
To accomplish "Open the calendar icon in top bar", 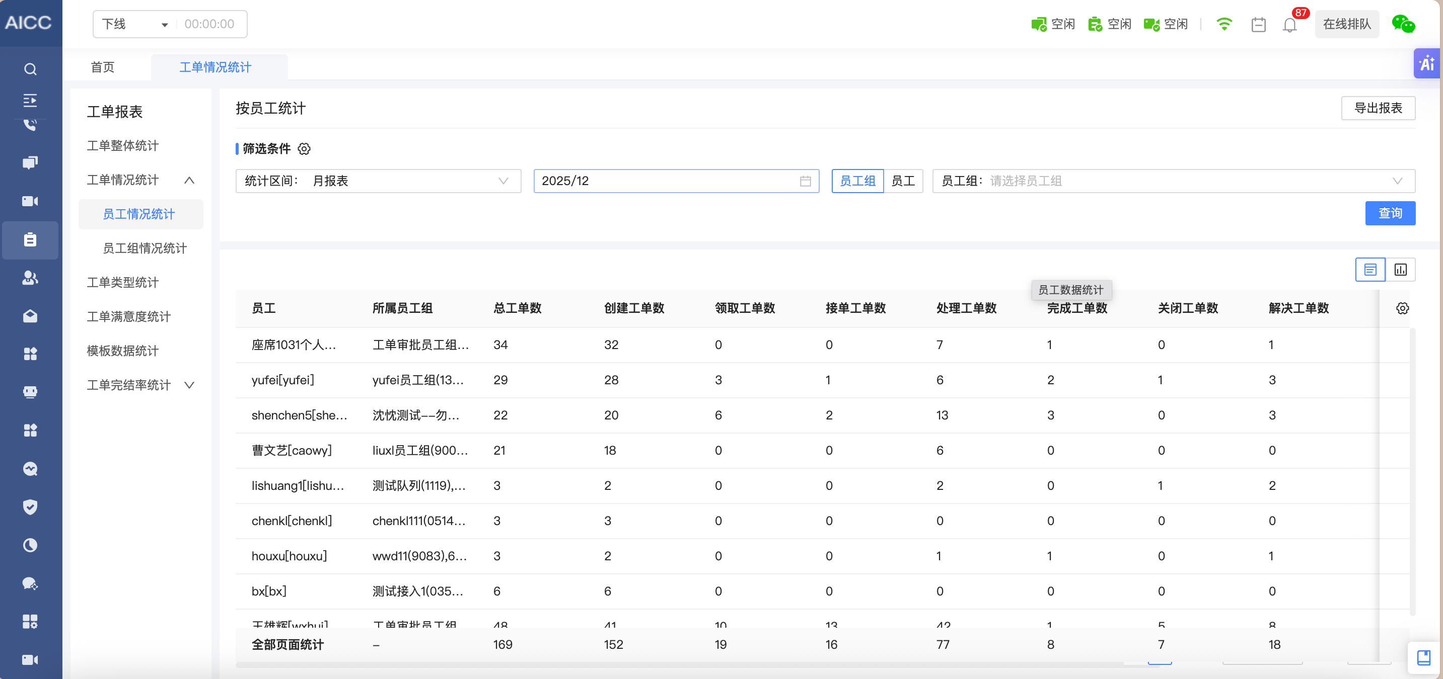I will (x=1258, y=25).
